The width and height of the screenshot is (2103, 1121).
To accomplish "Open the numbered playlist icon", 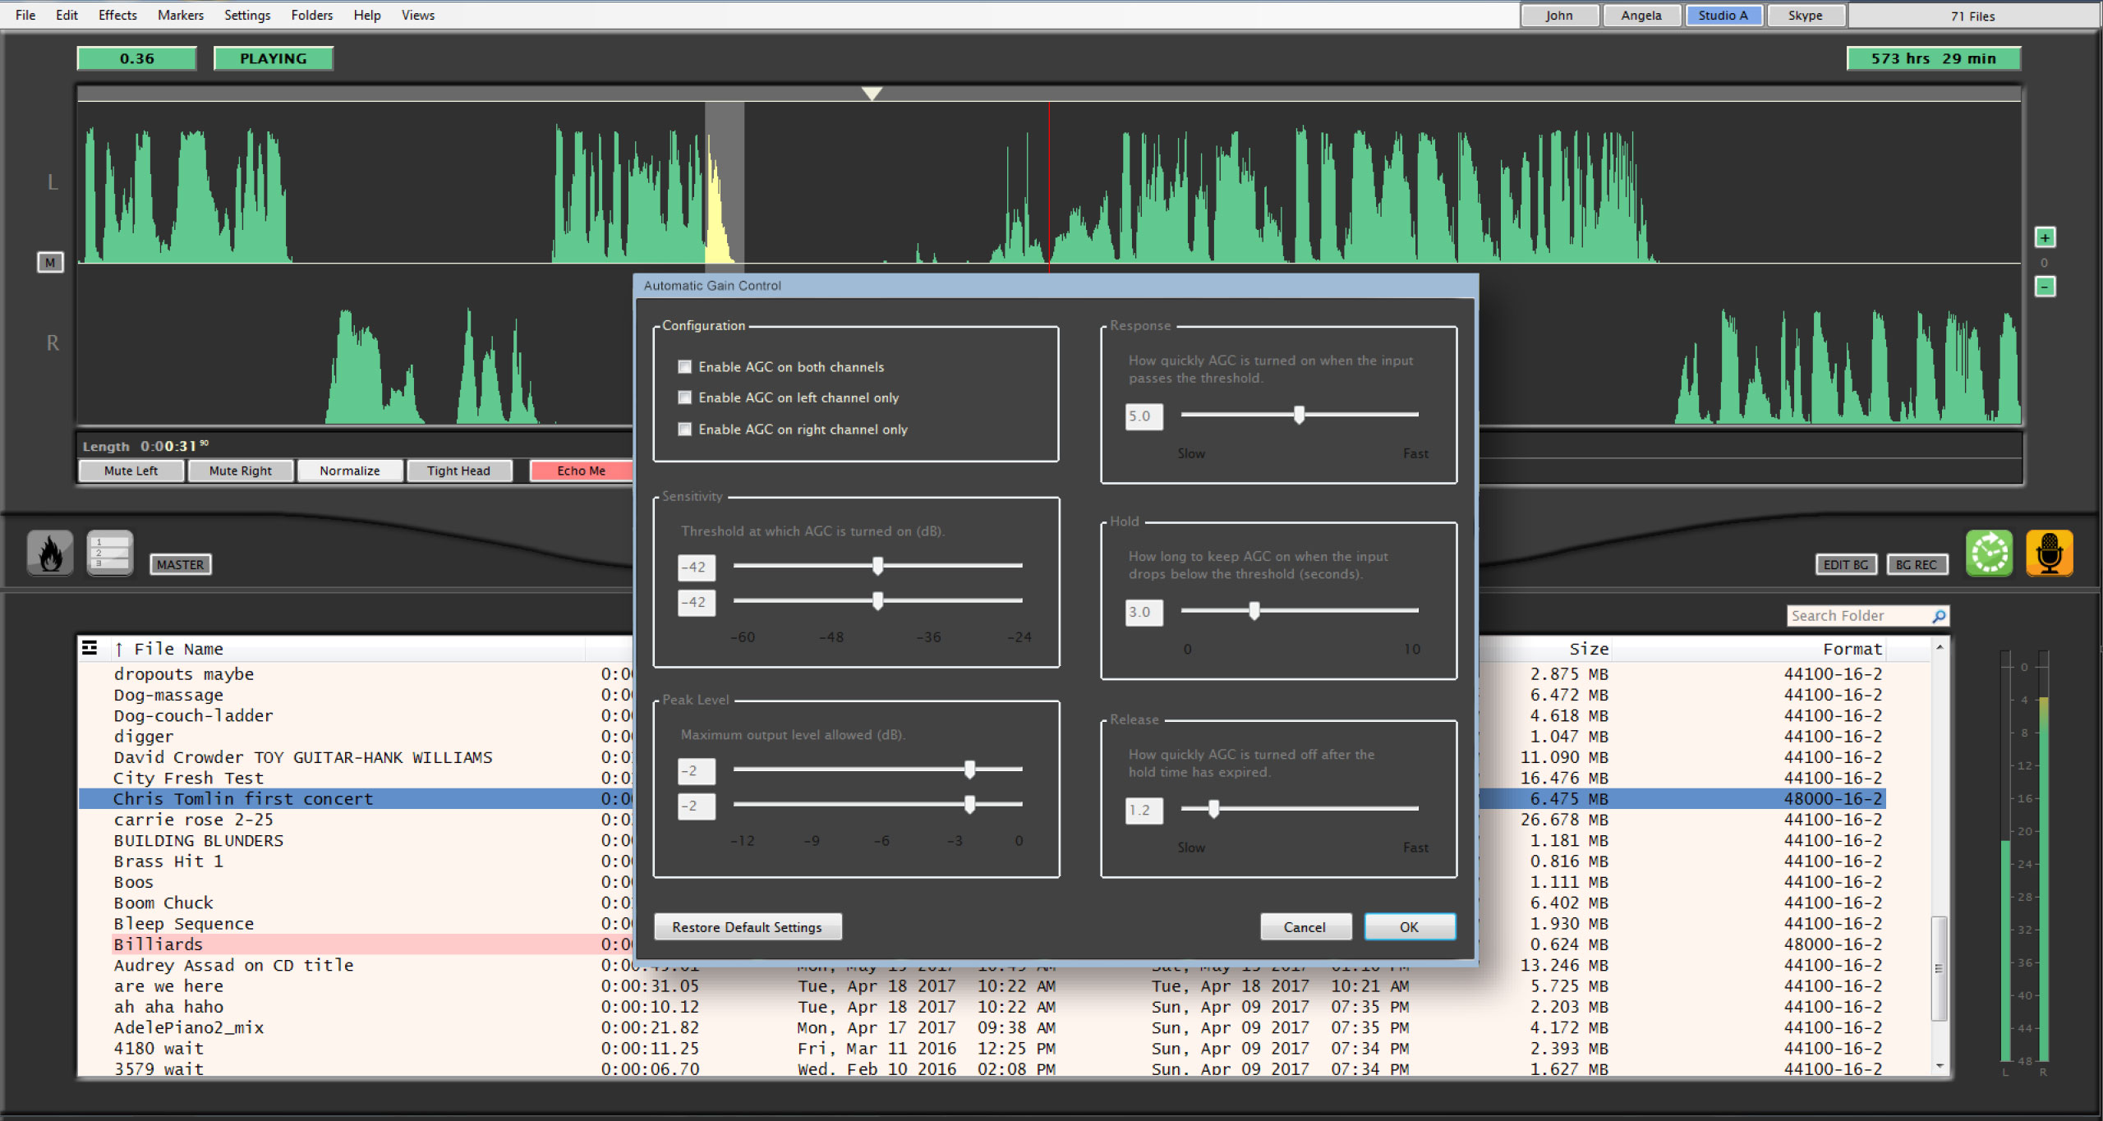I will pos(110,553).
